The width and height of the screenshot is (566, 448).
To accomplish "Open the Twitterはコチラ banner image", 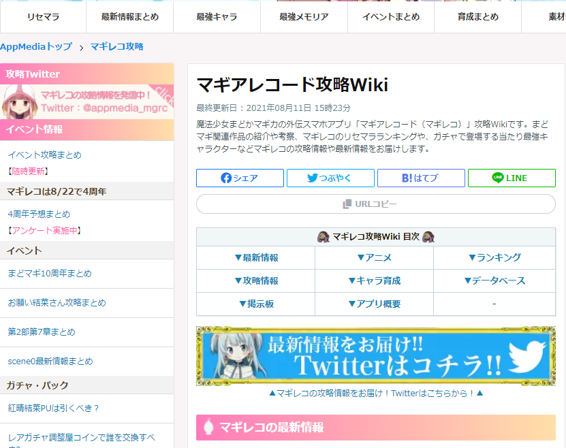I will pos(376,356).
